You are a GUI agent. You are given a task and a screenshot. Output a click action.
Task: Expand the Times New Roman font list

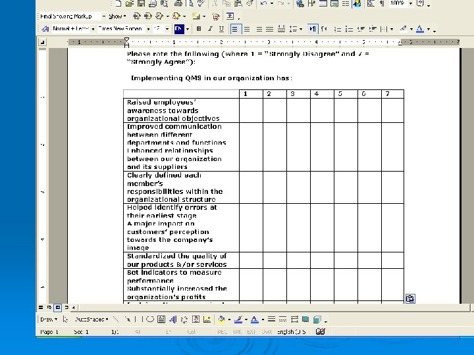pos(148,29)
